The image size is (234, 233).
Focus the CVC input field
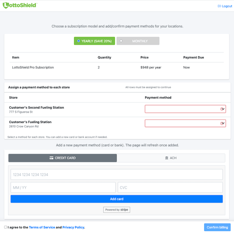(170, 188)
